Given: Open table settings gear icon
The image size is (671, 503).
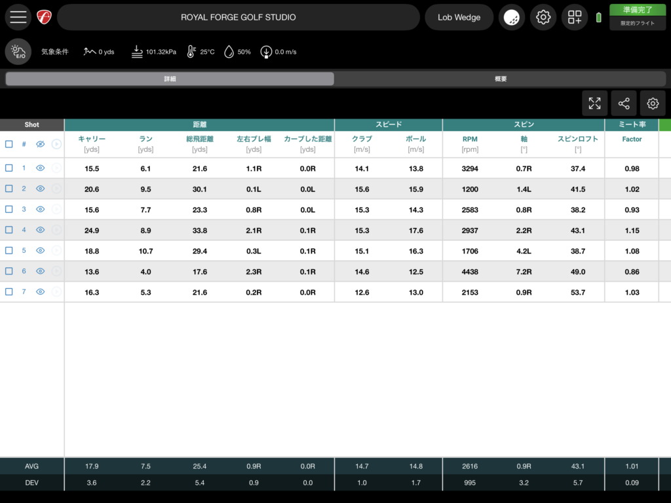Looking at the screenshot, I should coord(652,103).
